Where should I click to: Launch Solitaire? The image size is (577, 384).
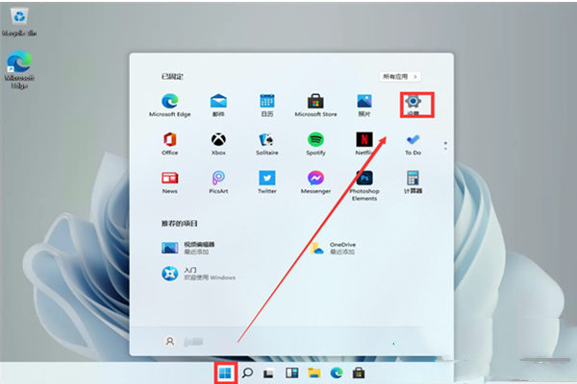point(266,144)
